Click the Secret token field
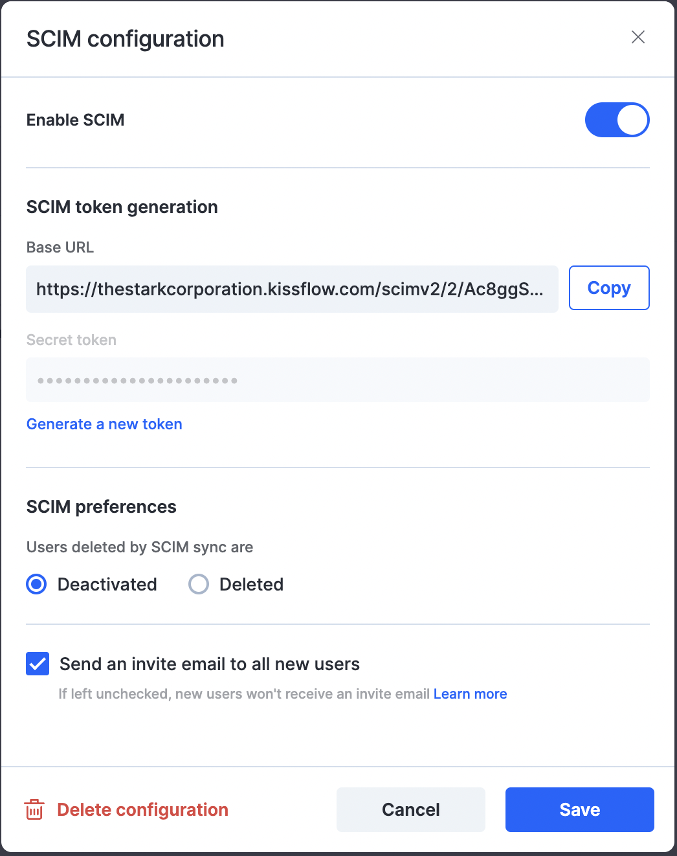This screenshot has height=856, width=677. coord(338,380)
